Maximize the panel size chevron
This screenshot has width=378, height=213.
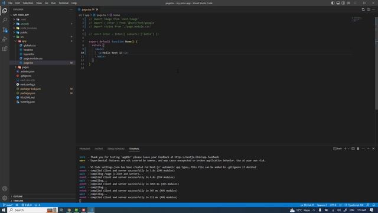pos(368,149)
